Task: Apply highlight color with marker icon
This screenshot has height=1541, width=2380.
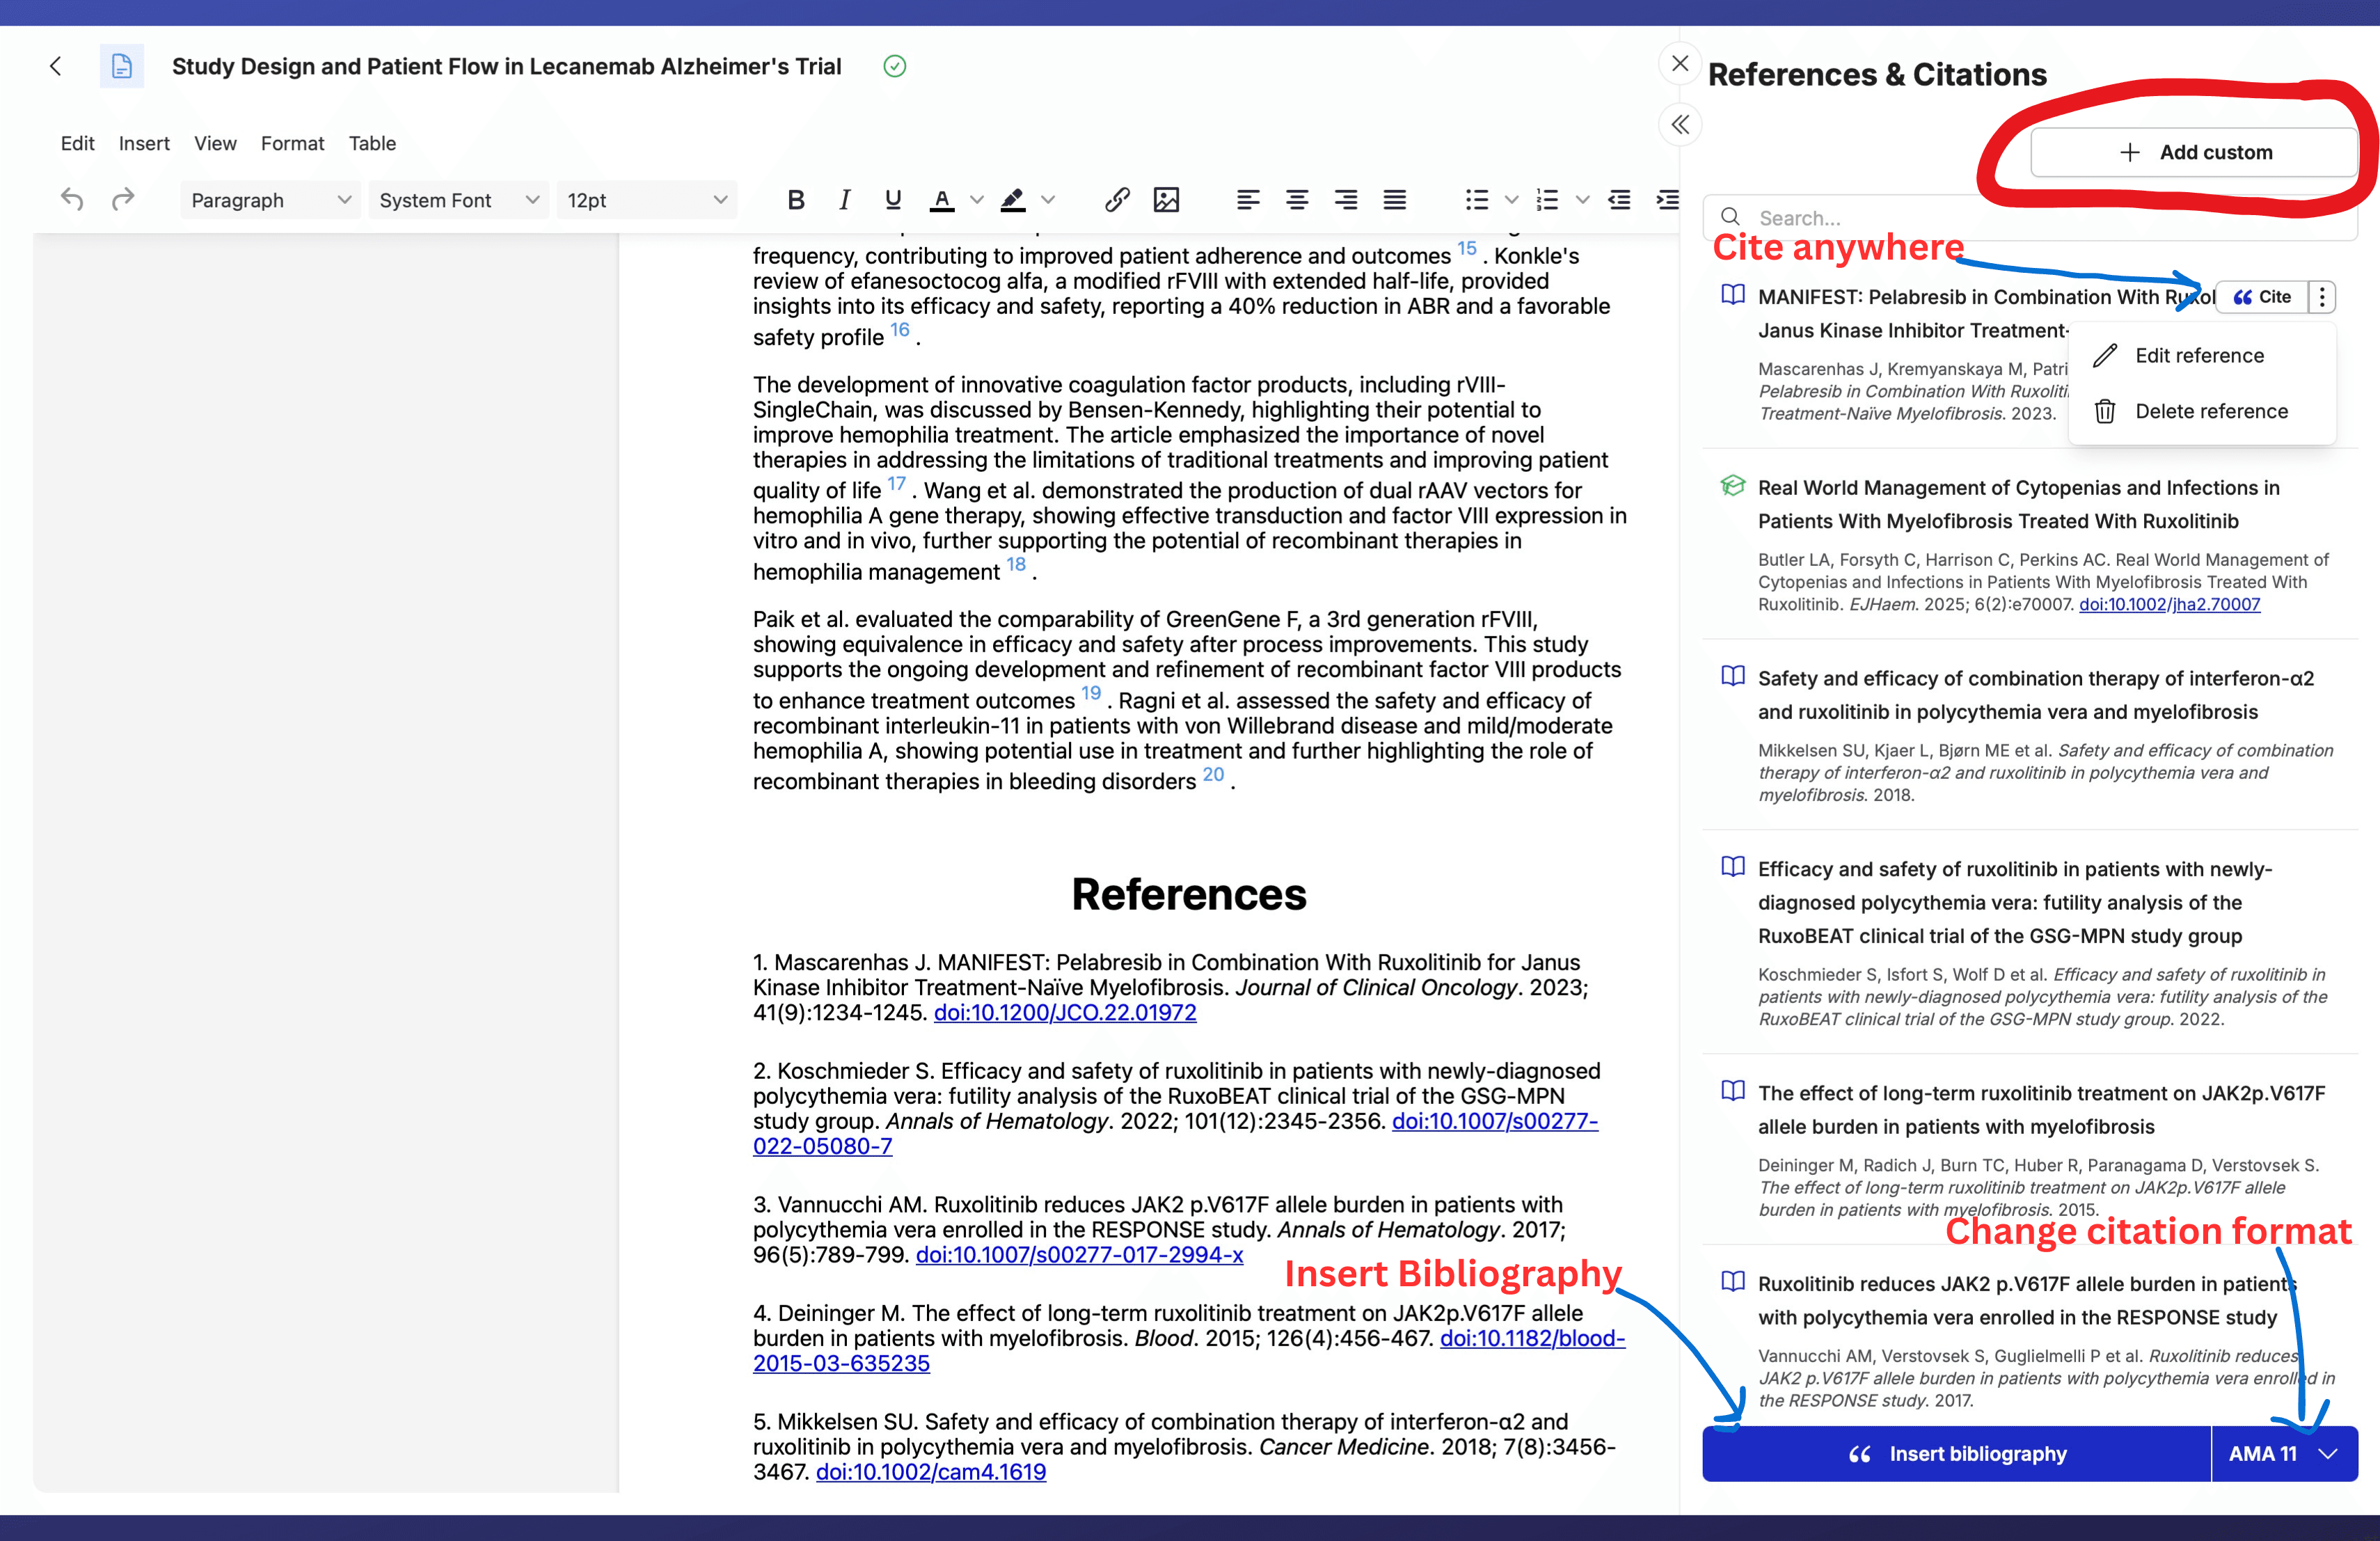Action: tap(1013, 200)
